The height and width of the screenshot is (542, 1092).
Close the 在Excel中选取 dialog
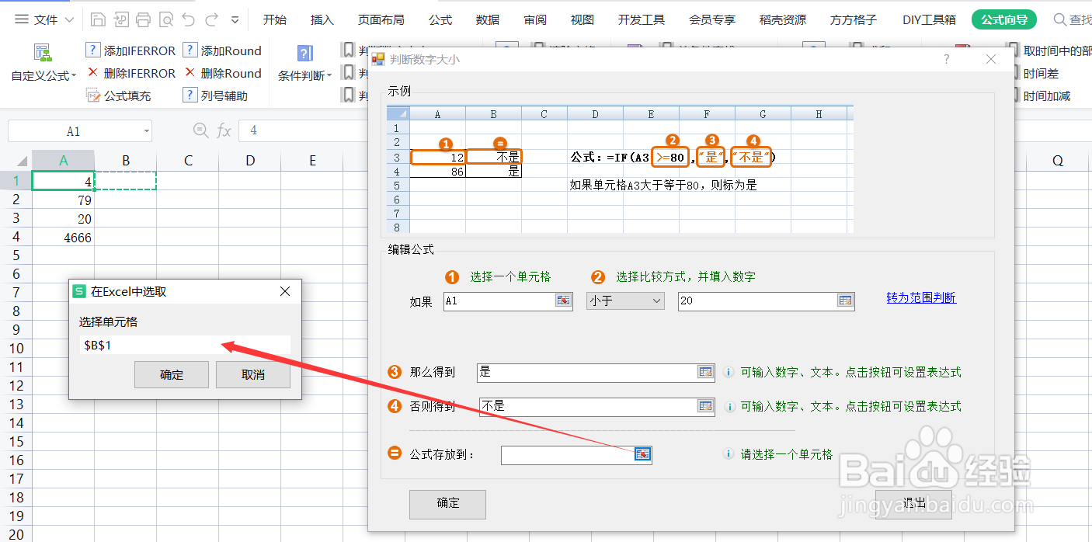click(285, 291)
